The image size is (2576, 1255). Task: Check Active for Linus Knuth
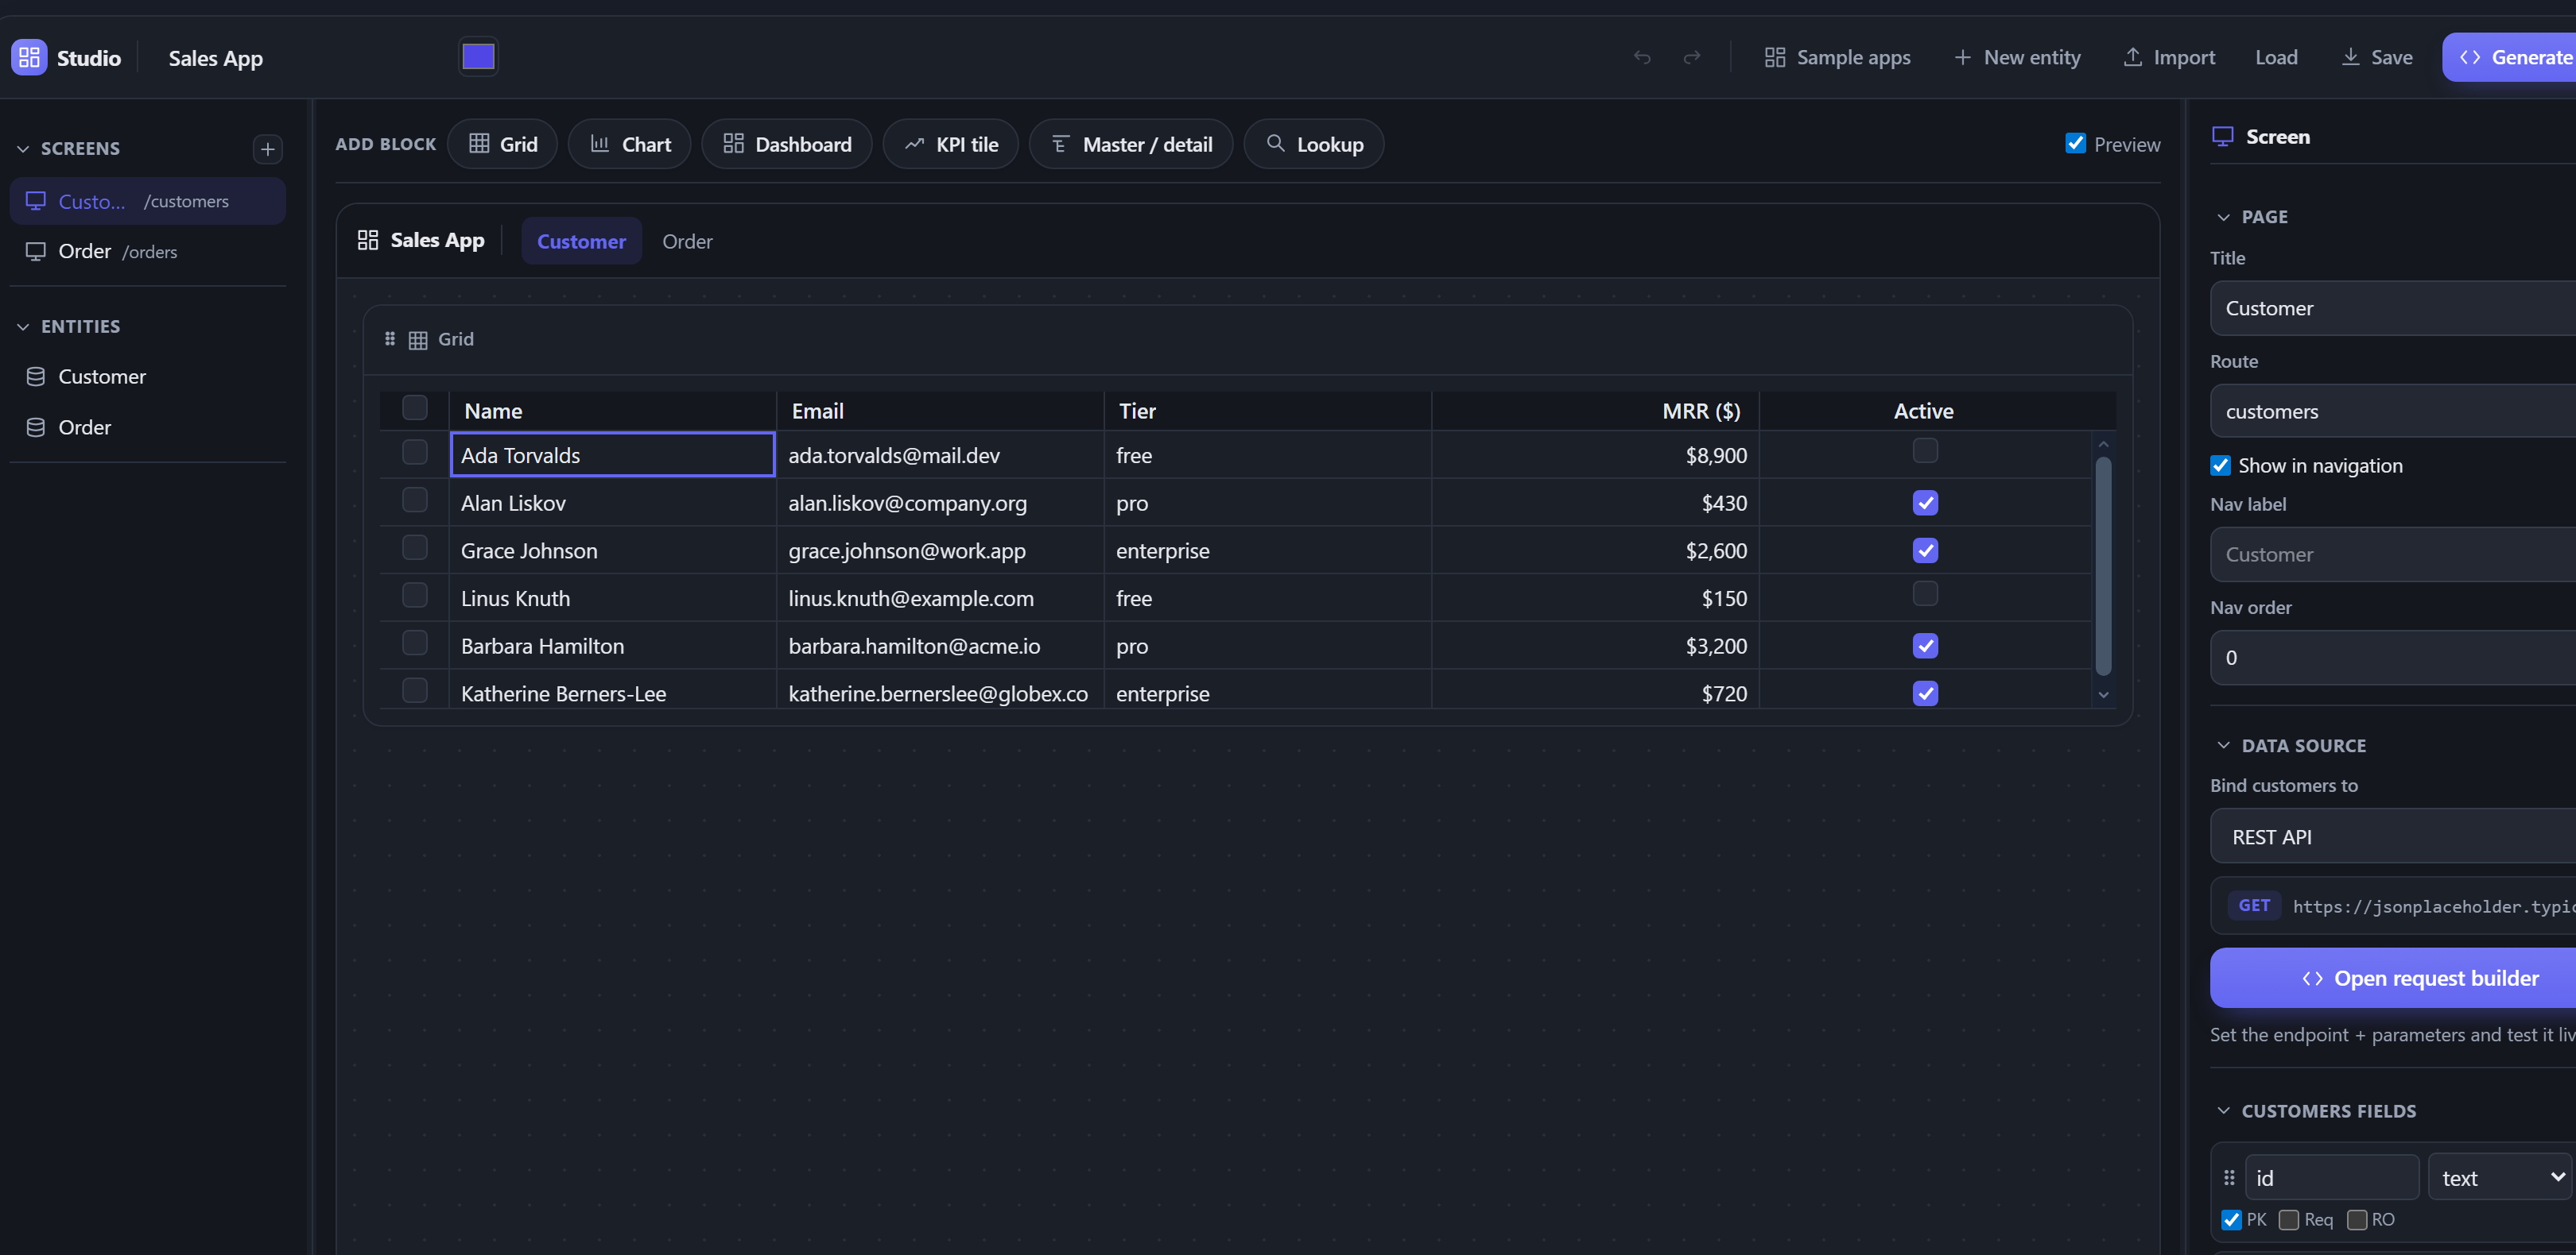1925,593
